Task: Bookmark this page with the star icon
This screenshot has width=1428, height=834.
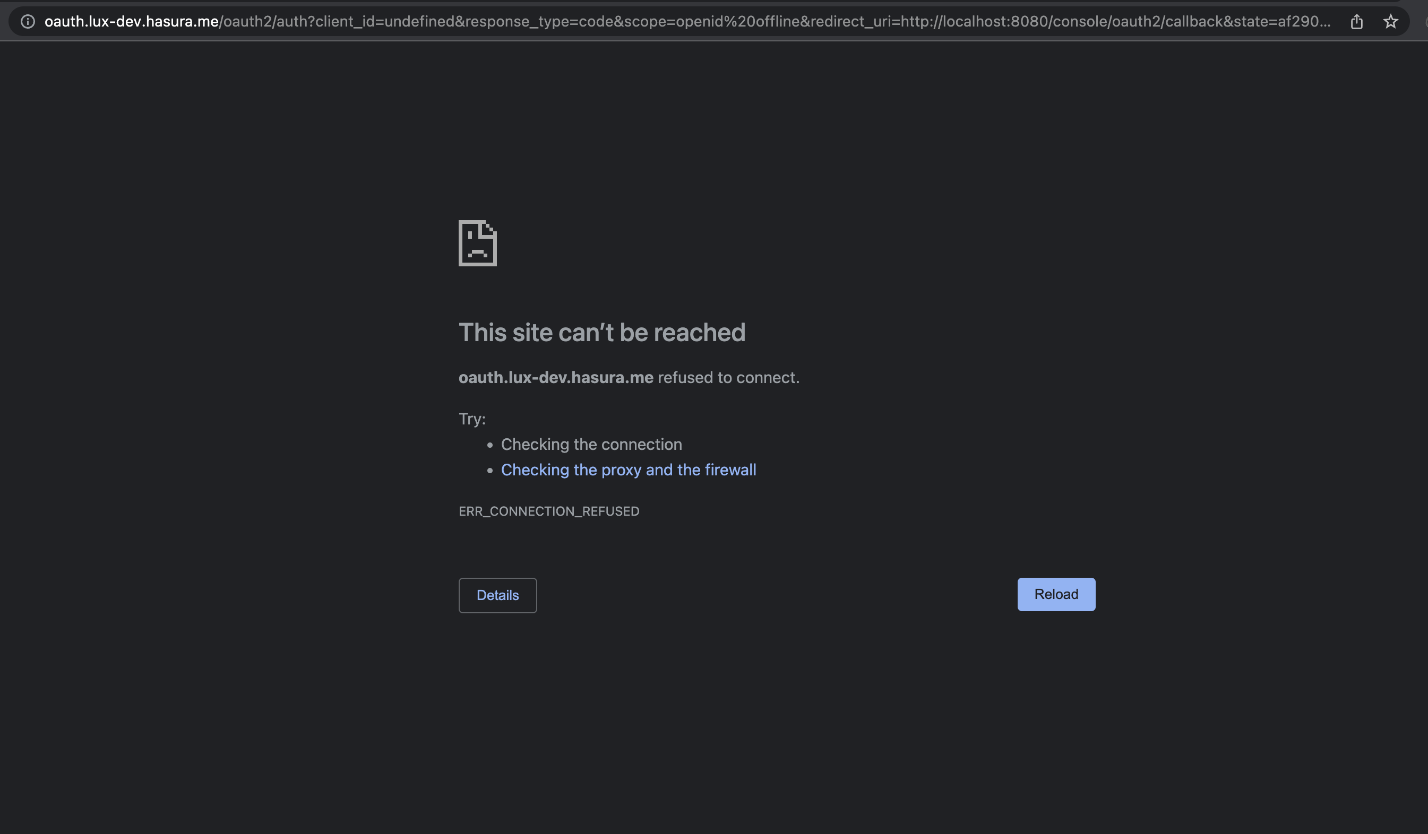Action: point(1390,22)
